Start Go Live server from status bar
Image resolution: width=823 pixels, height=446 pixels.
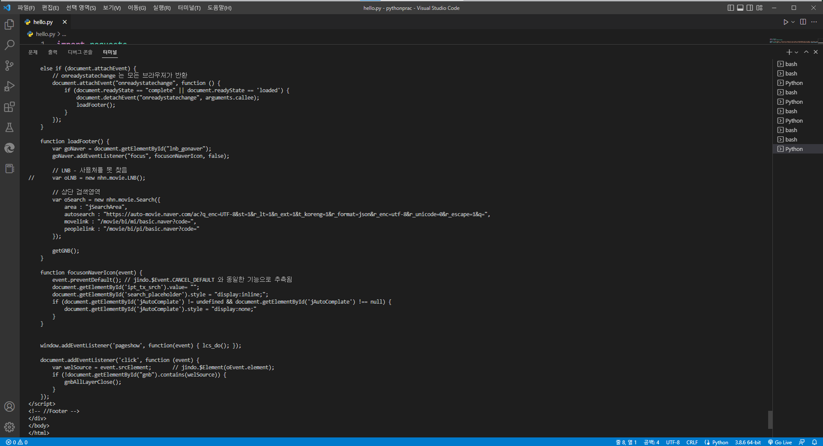pyautogui.click(x=780, y=442)
